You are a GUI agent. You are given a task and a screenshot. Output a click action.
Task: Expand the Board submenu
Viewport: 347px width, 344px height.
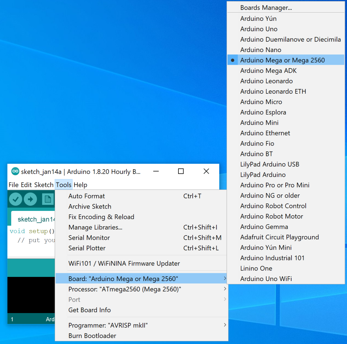(x=141, y=279)
